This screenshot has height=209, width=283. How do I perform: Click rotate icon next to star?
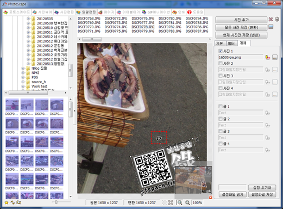pyautogui.click(x=12, y=202)
